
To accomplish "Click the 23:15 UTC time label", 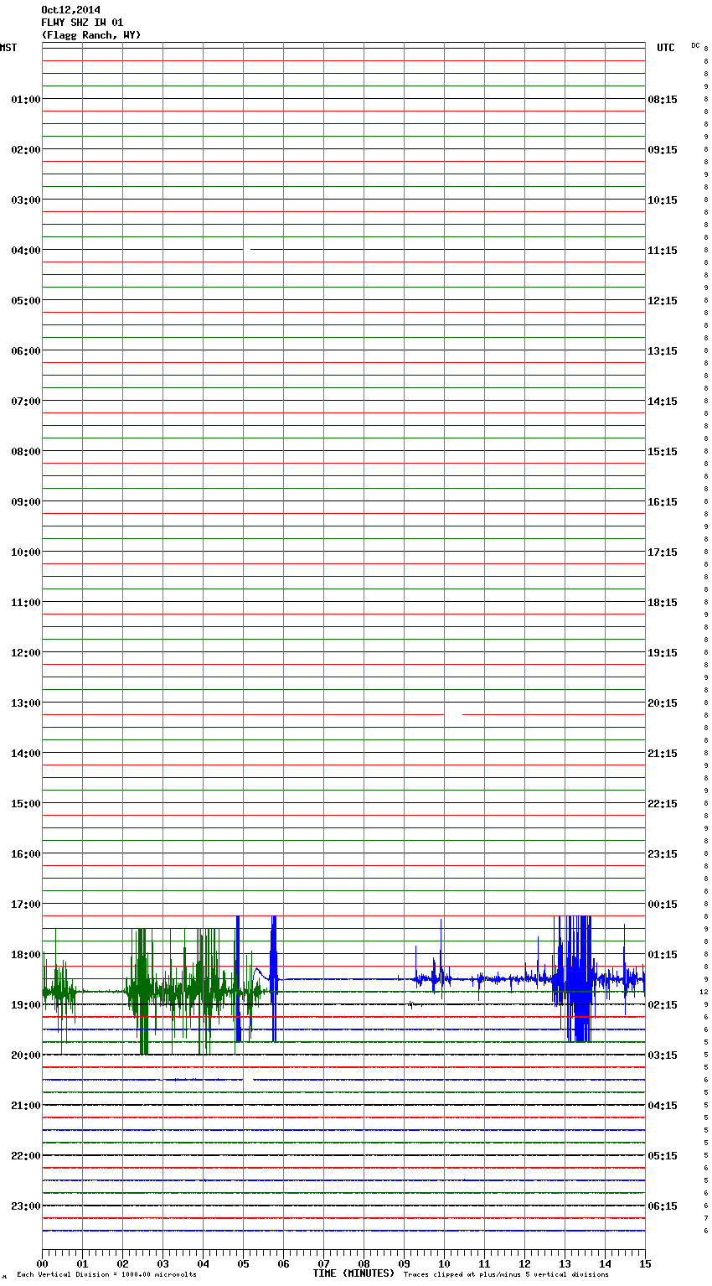I will 663,854.
